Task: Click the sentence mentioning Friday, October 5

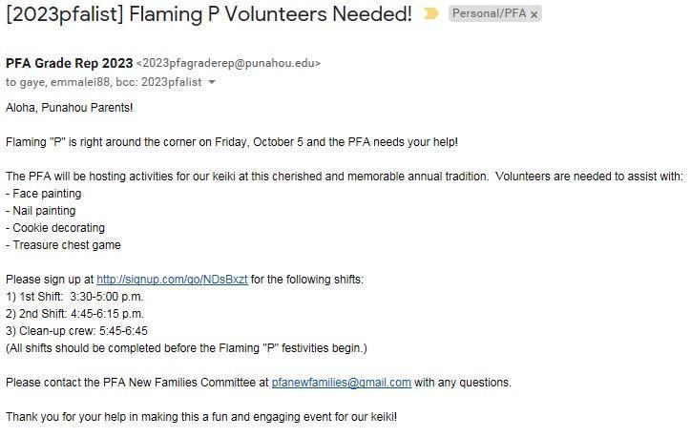Action: pos(231,142)
